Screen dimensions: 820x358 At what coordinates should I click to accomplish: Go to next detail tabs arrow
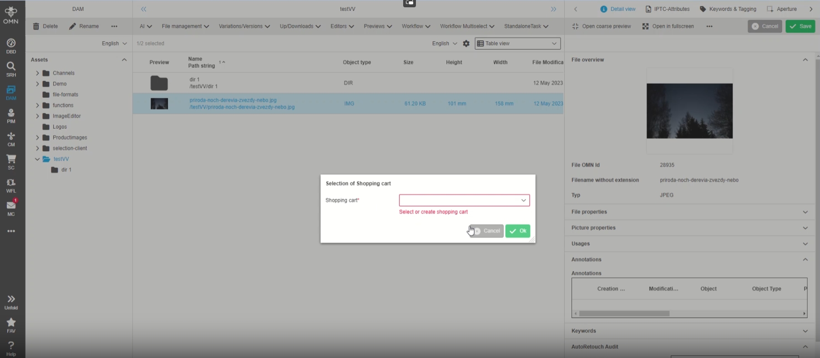[x=811, y=9]
